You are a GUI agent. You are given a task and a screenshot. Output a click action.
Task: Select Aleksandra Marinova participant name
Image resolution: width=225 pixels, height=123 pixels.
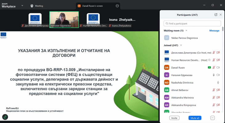pos(182,97)
